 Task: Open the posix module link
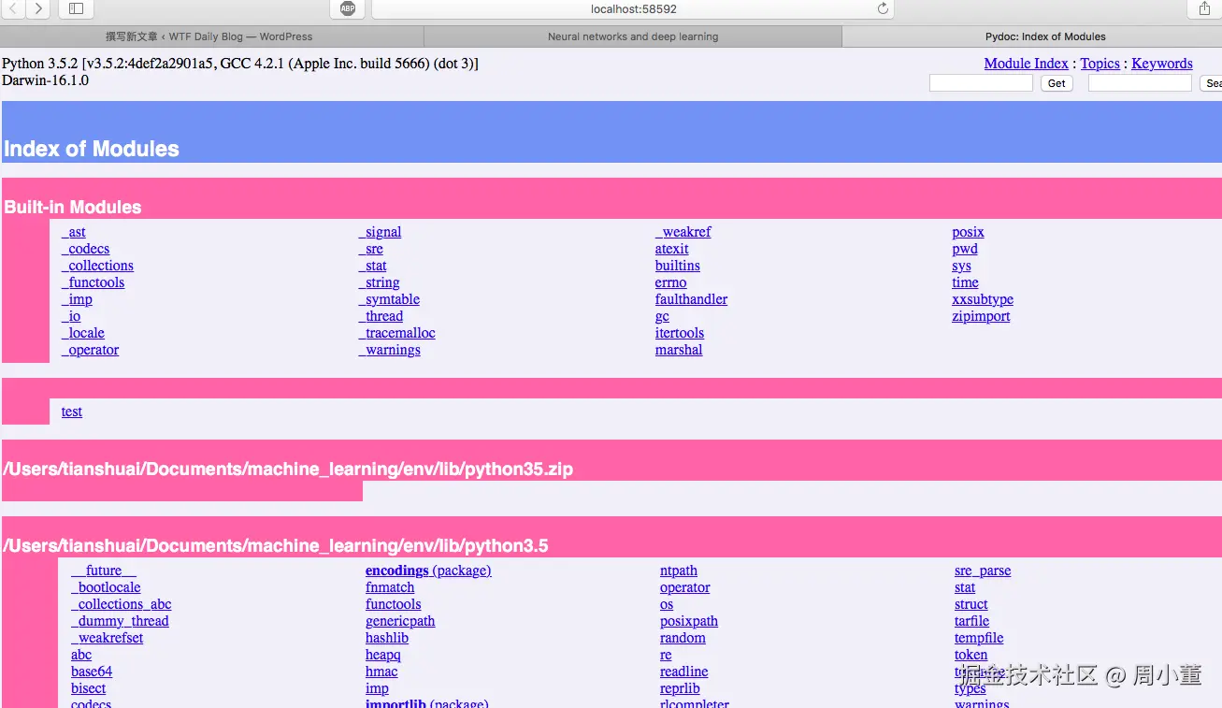pos(968,232)
